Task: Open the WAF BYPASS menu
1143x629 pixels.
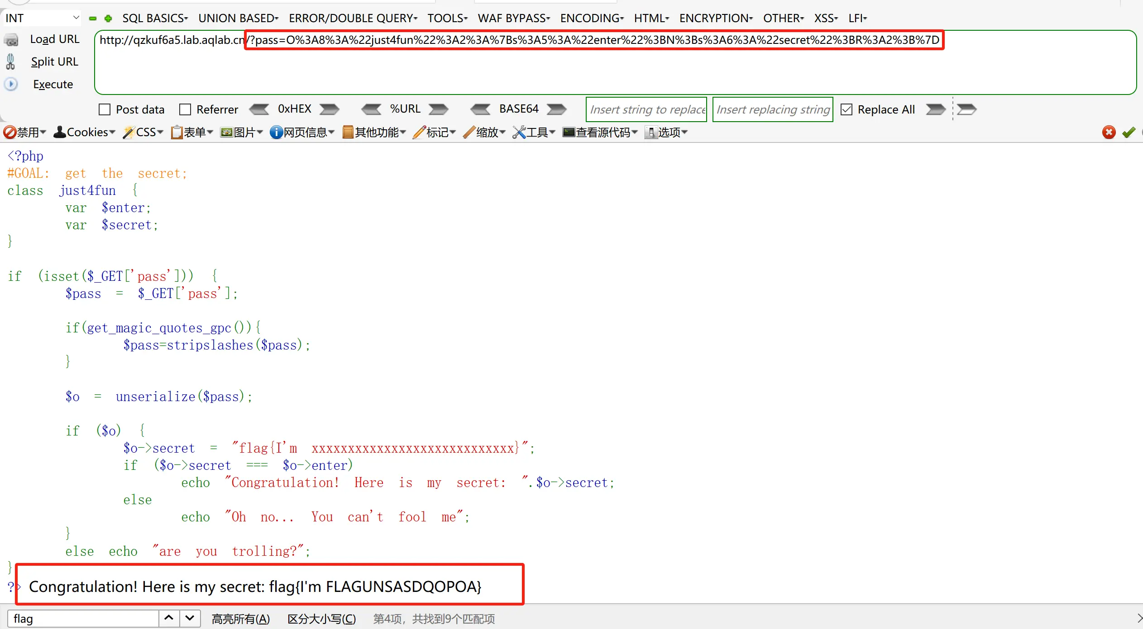Action: tap(514, 19)
